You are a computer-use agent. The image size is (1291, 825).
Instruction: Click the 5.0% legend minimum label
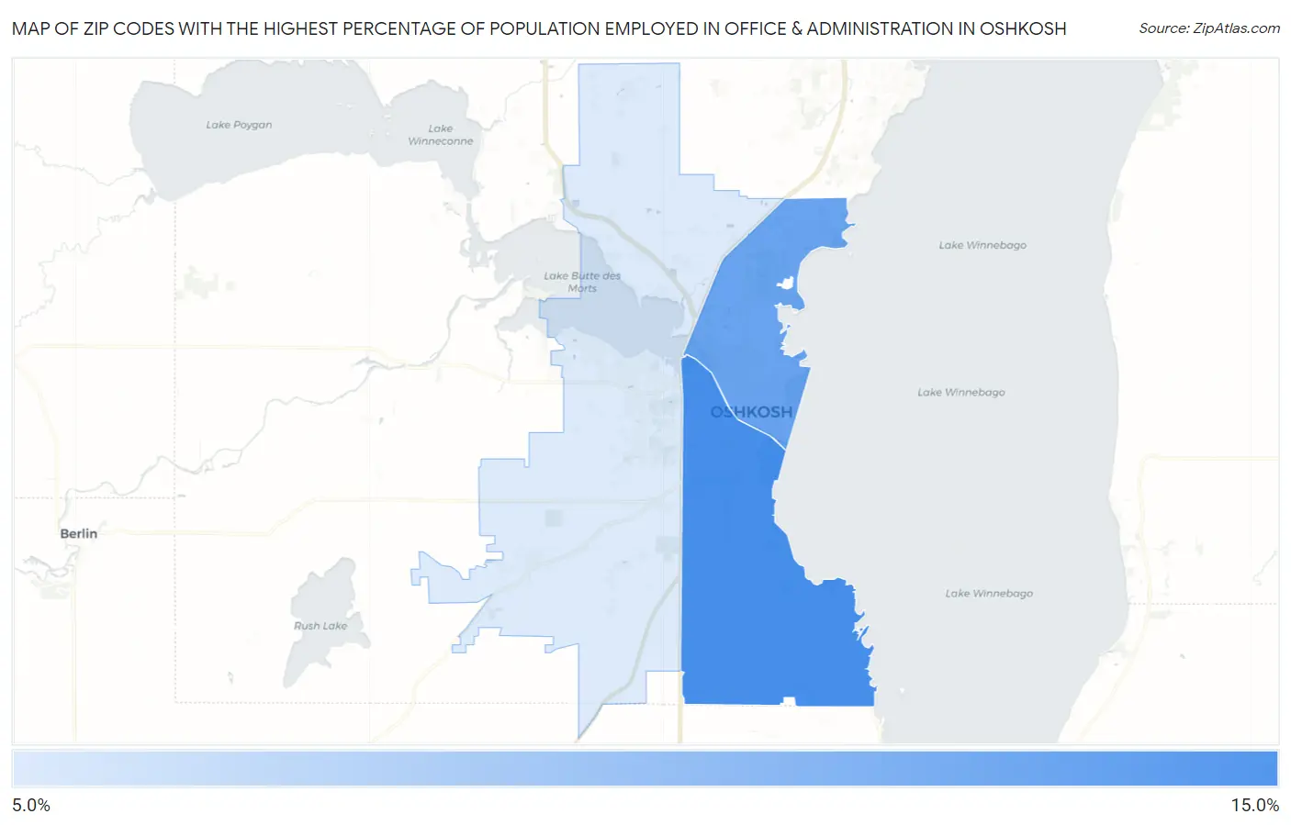31,805
